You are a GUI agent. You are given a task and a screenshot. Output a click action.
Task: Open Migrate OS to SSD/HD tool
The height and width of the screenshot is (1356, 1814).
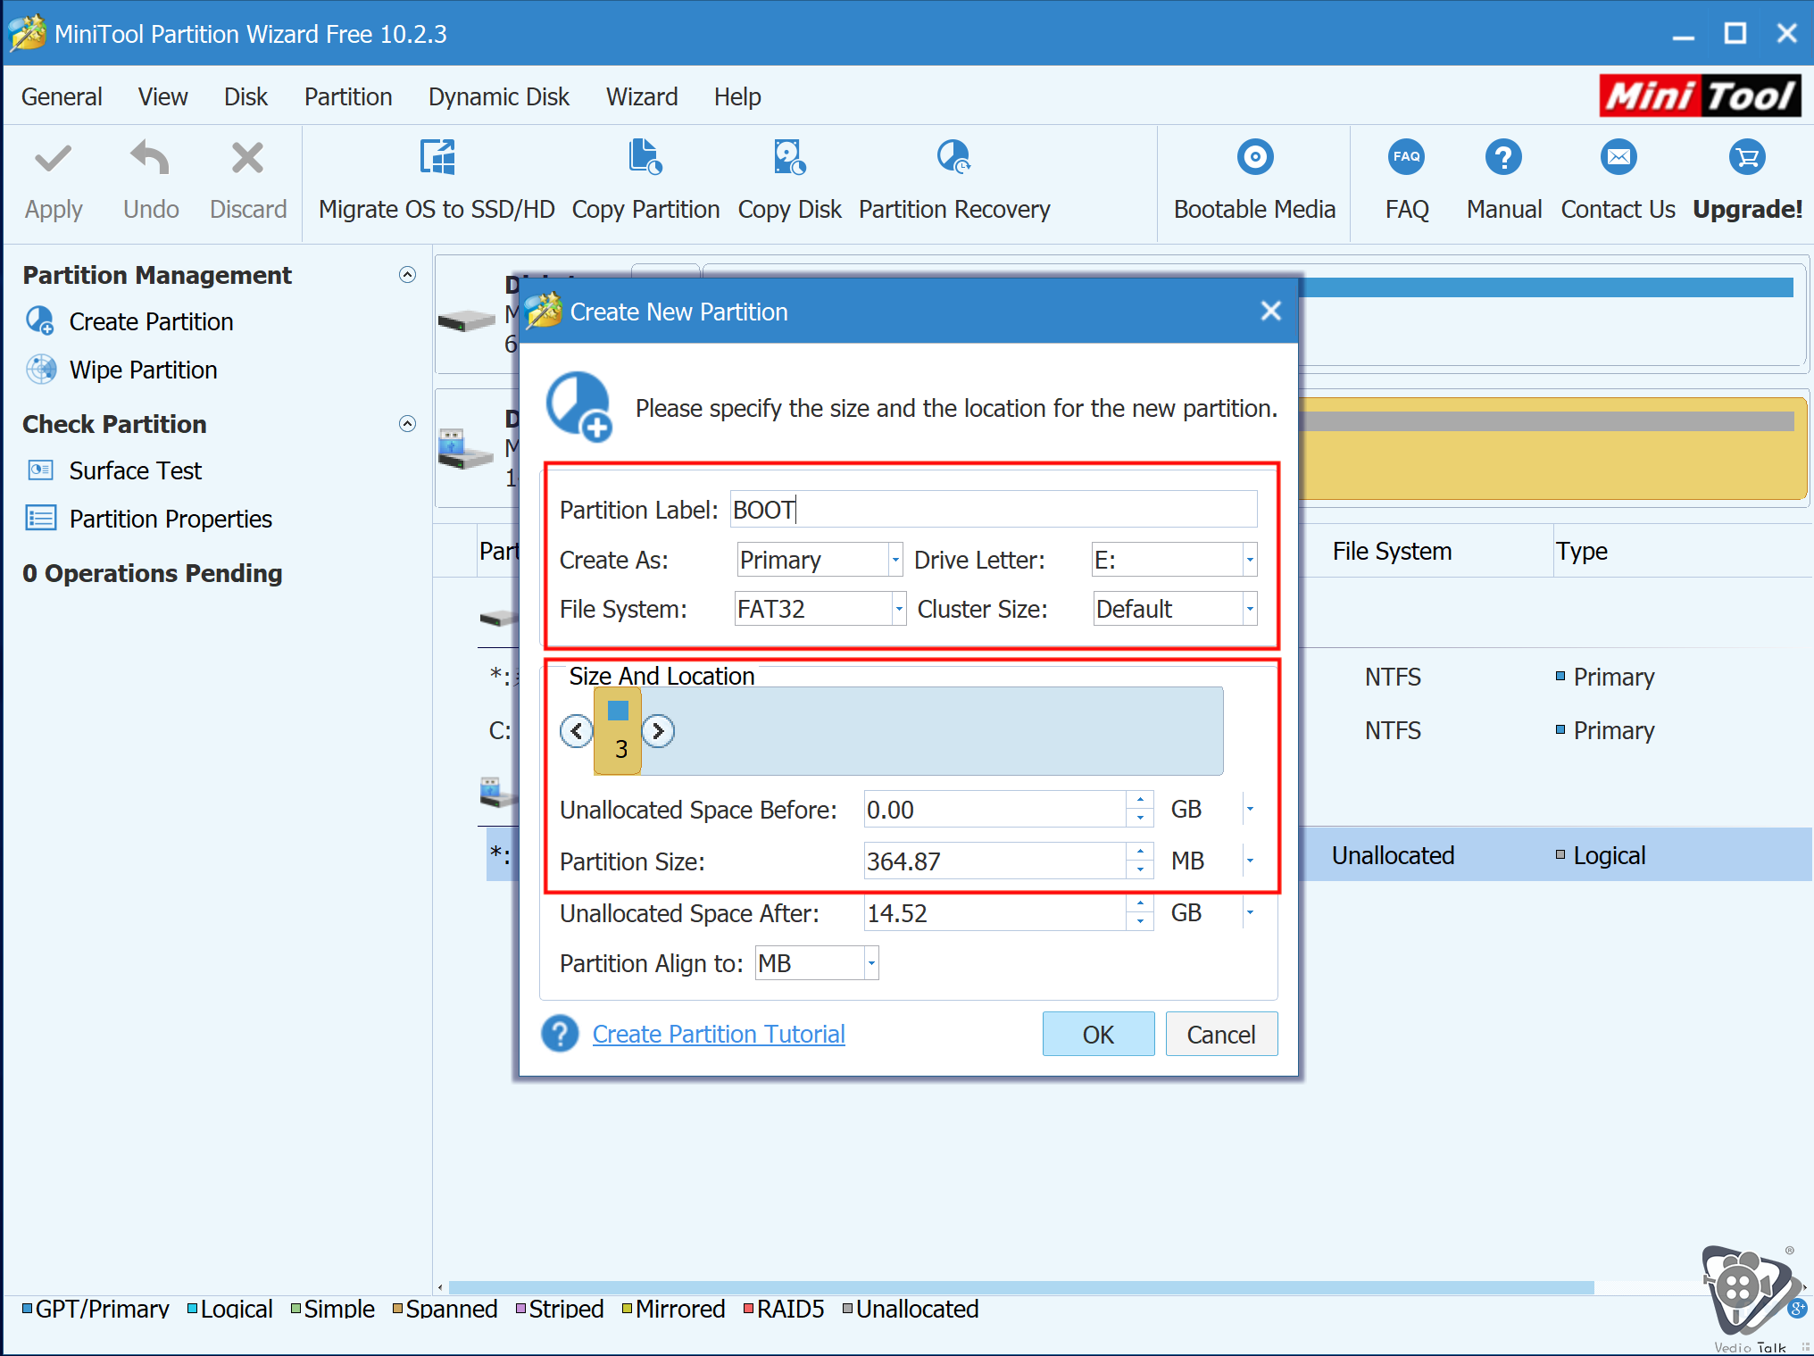[437, 180]
